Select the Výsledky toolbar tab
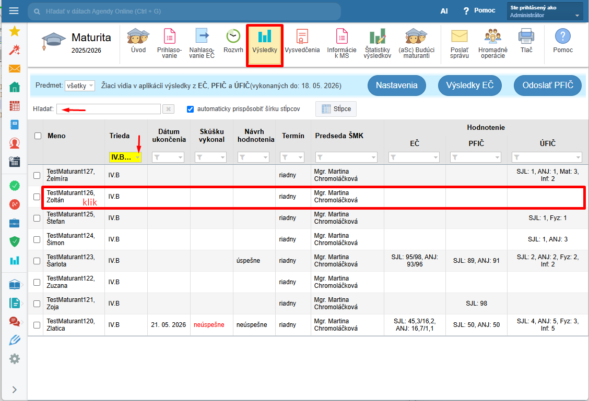 pos(265,45)
